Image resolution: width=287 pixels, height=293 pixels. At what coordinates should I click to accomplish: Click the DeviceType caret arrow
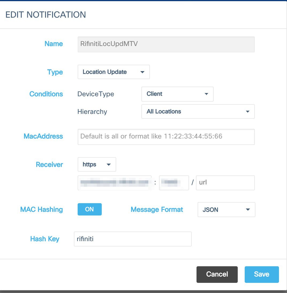point(206,94)
